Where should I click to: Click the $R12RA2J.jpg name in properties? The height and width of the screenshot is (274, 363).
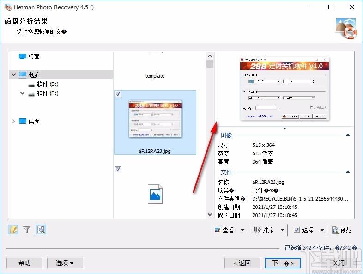pyautogui.click(x=268, y=182)
